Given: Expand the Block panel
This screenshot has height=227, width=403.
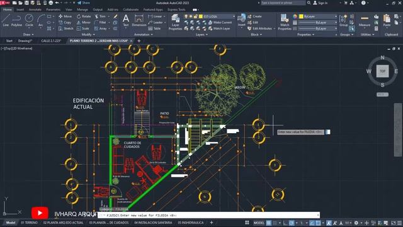Looking at the screenshot, I should coord(256,35).
